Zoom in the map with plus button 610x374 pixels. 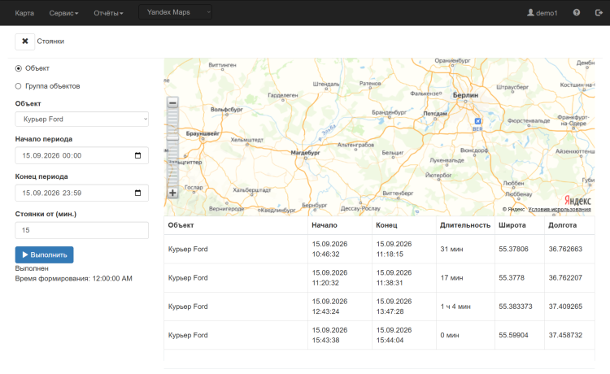click(x=172, y=193)
